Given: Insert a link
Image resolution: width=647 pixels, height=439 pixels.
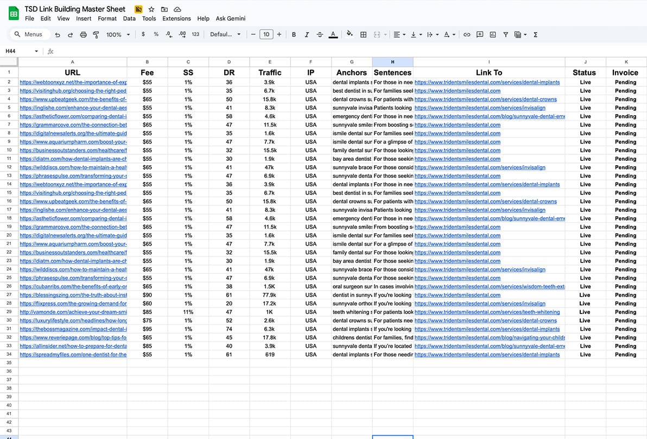Looking at the screenshot, I should point(467,35).
